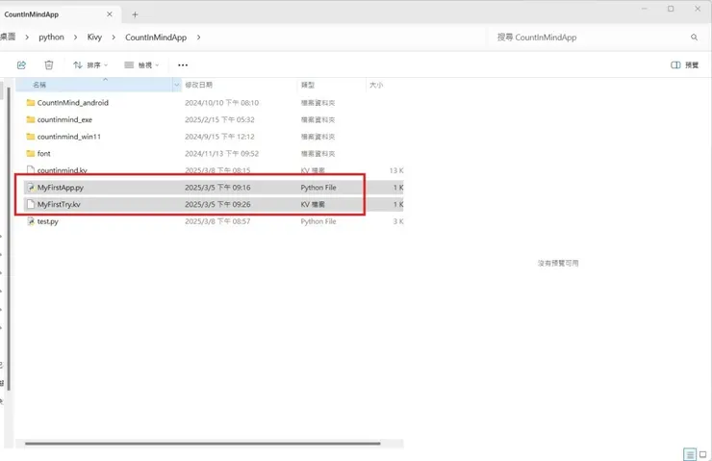Go to Kivy in the breadcrumb

(x=94, y=38)
